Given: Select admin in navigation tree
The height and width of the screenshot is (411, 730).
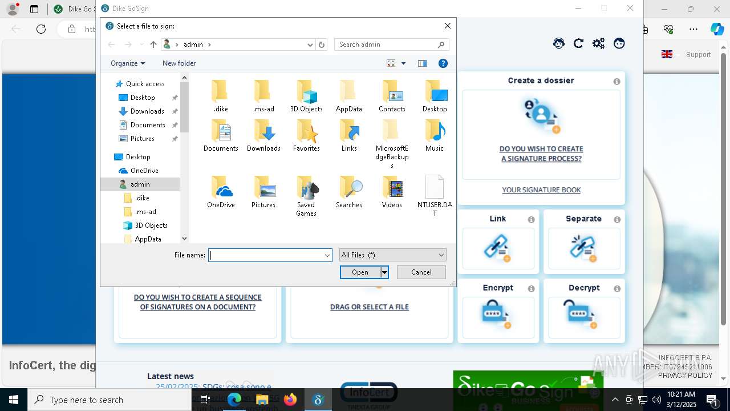Looking at the screenshot, I should (140, 184).
